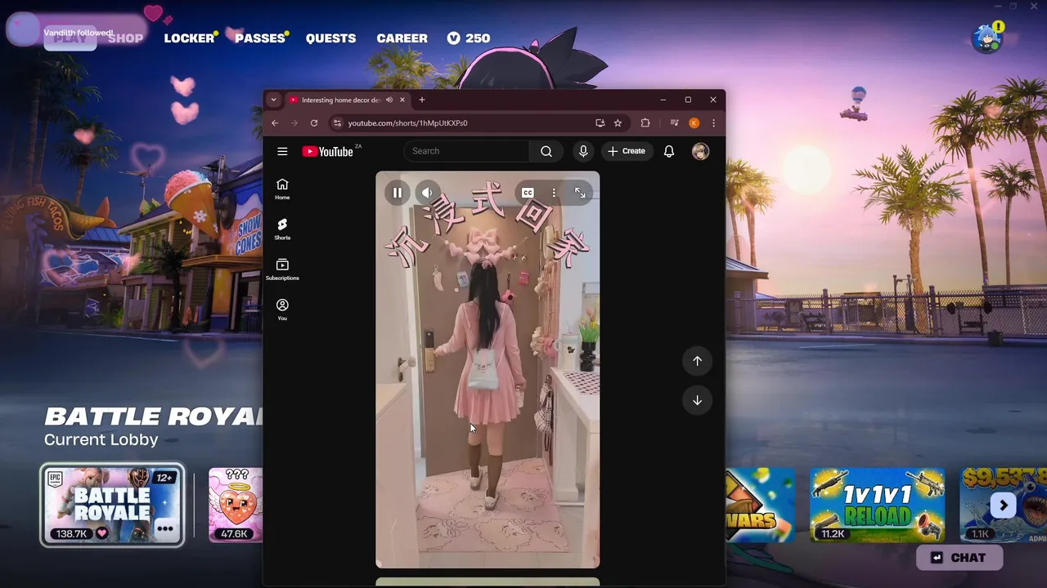The image size is (1047, 588).
Task: Open the LOCKER tab in Fortnite
Action: point(189,38)
